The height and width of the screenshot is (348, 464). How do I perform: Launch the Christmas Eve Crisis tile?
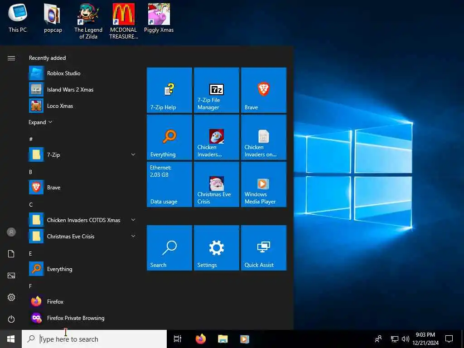click(x=216, y=184)
